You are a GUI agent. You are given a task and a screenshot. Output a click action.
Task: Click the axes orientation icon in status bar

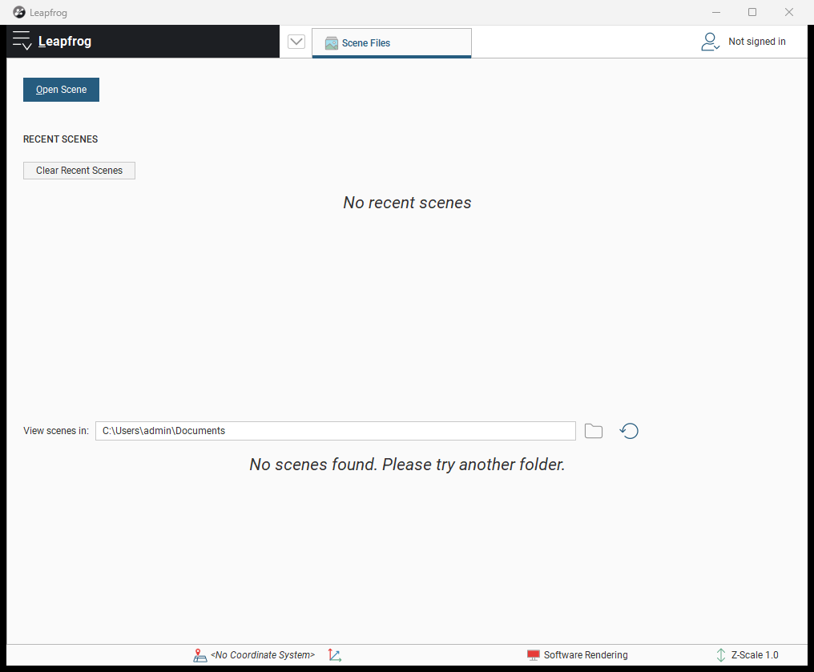pyautogui.click(x=335, y=655)
